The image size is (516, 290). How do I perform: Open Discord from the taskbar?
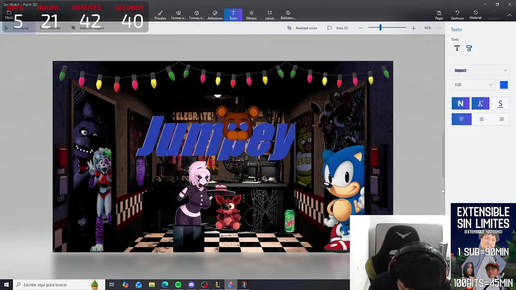191,285
